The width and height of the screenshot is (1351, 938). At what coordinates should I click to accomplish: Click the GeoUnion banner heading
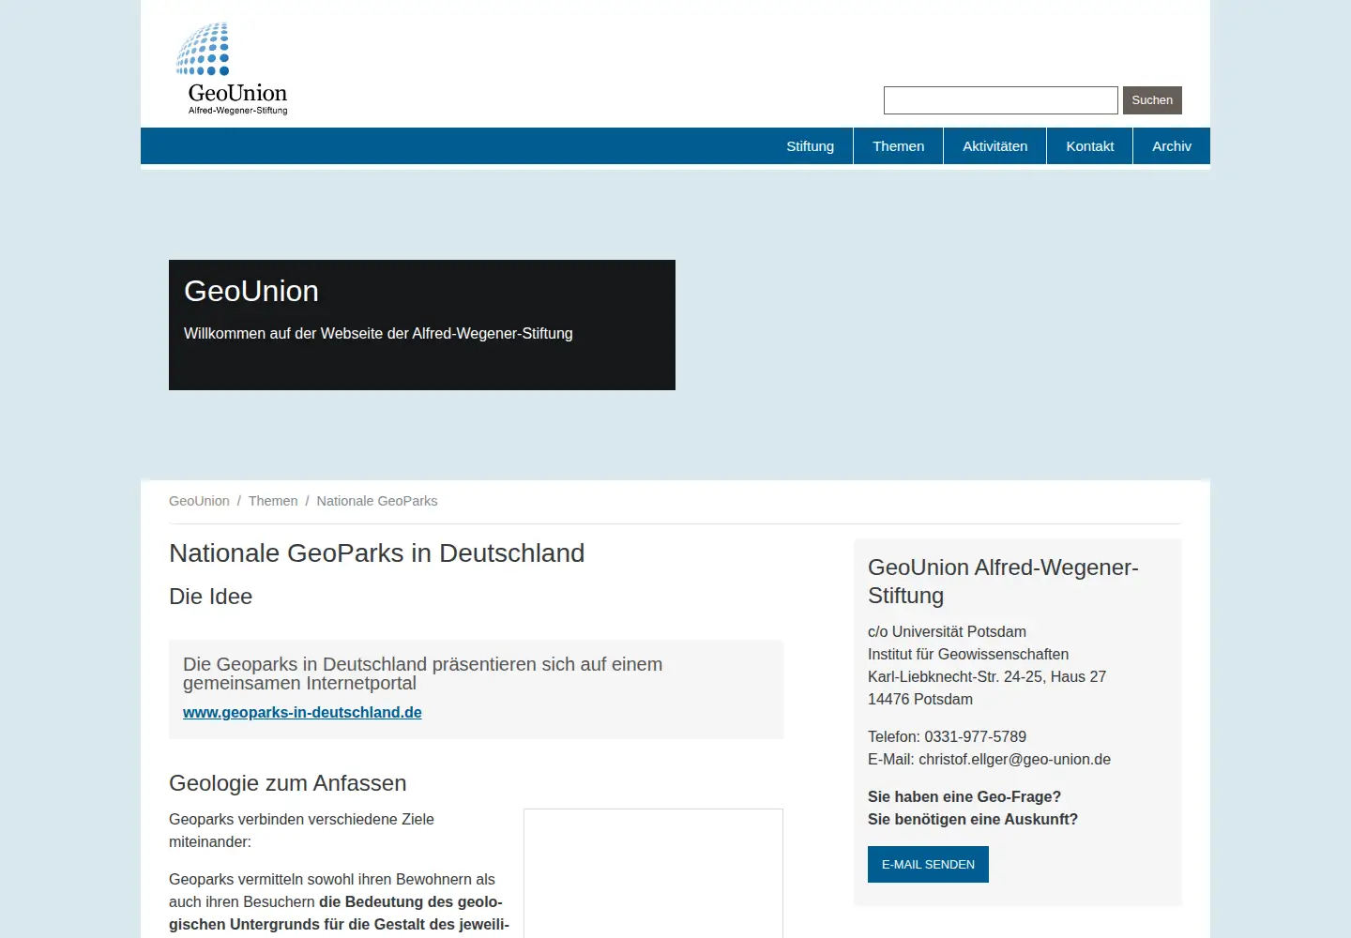point(251,291)
